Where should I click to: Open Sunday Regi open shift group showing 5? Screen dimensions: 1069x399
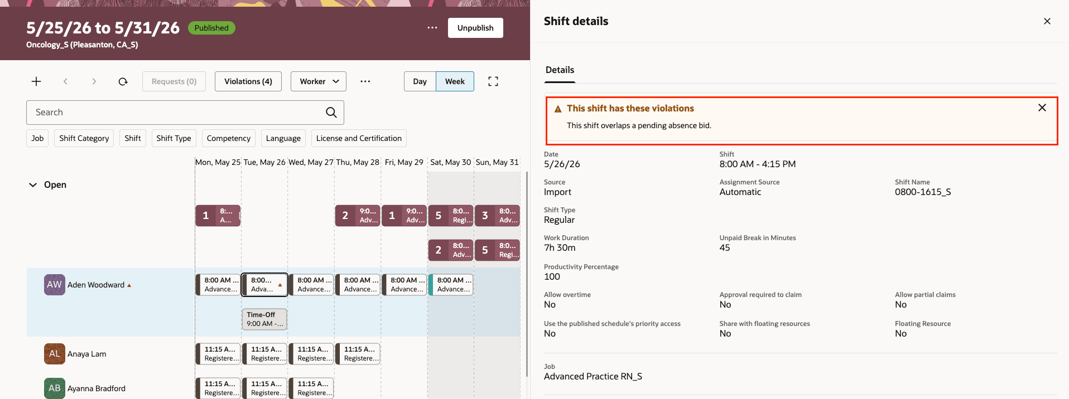(x=498, y=250)
